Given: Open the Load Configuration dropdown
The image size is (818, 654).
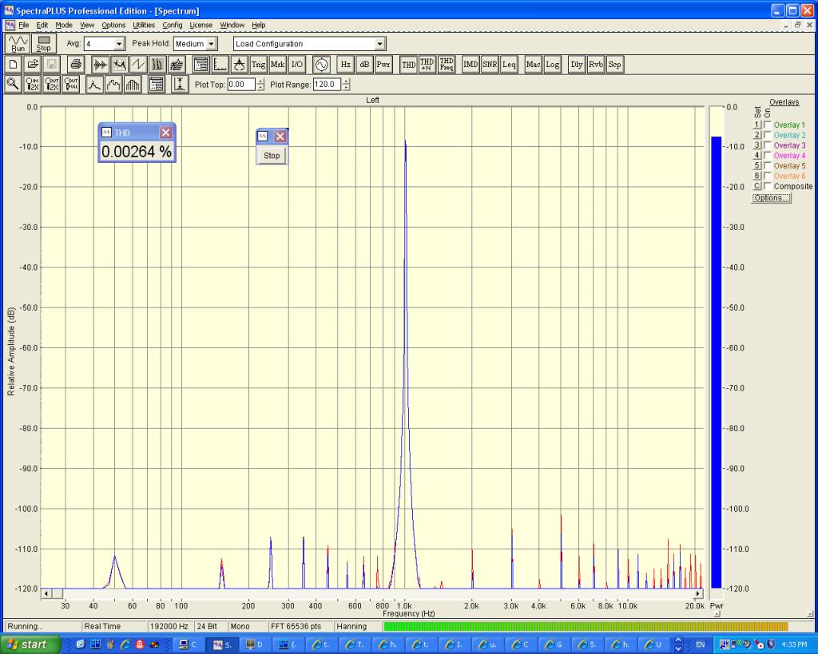Looking at the screenshot, I should (380, 44).
